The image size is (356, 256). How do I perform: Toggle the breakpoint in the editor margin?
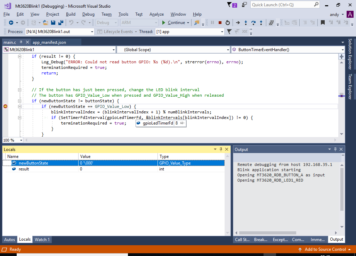point(5,106)
